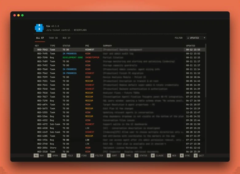The image size is (240, 174).
Task: Click the WISERYLABS project name
Action: [x=80, y=30]
